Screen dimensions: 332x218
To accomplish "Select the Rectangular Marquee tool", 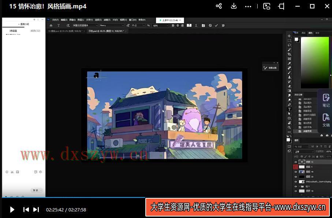I will coord(289,40).
